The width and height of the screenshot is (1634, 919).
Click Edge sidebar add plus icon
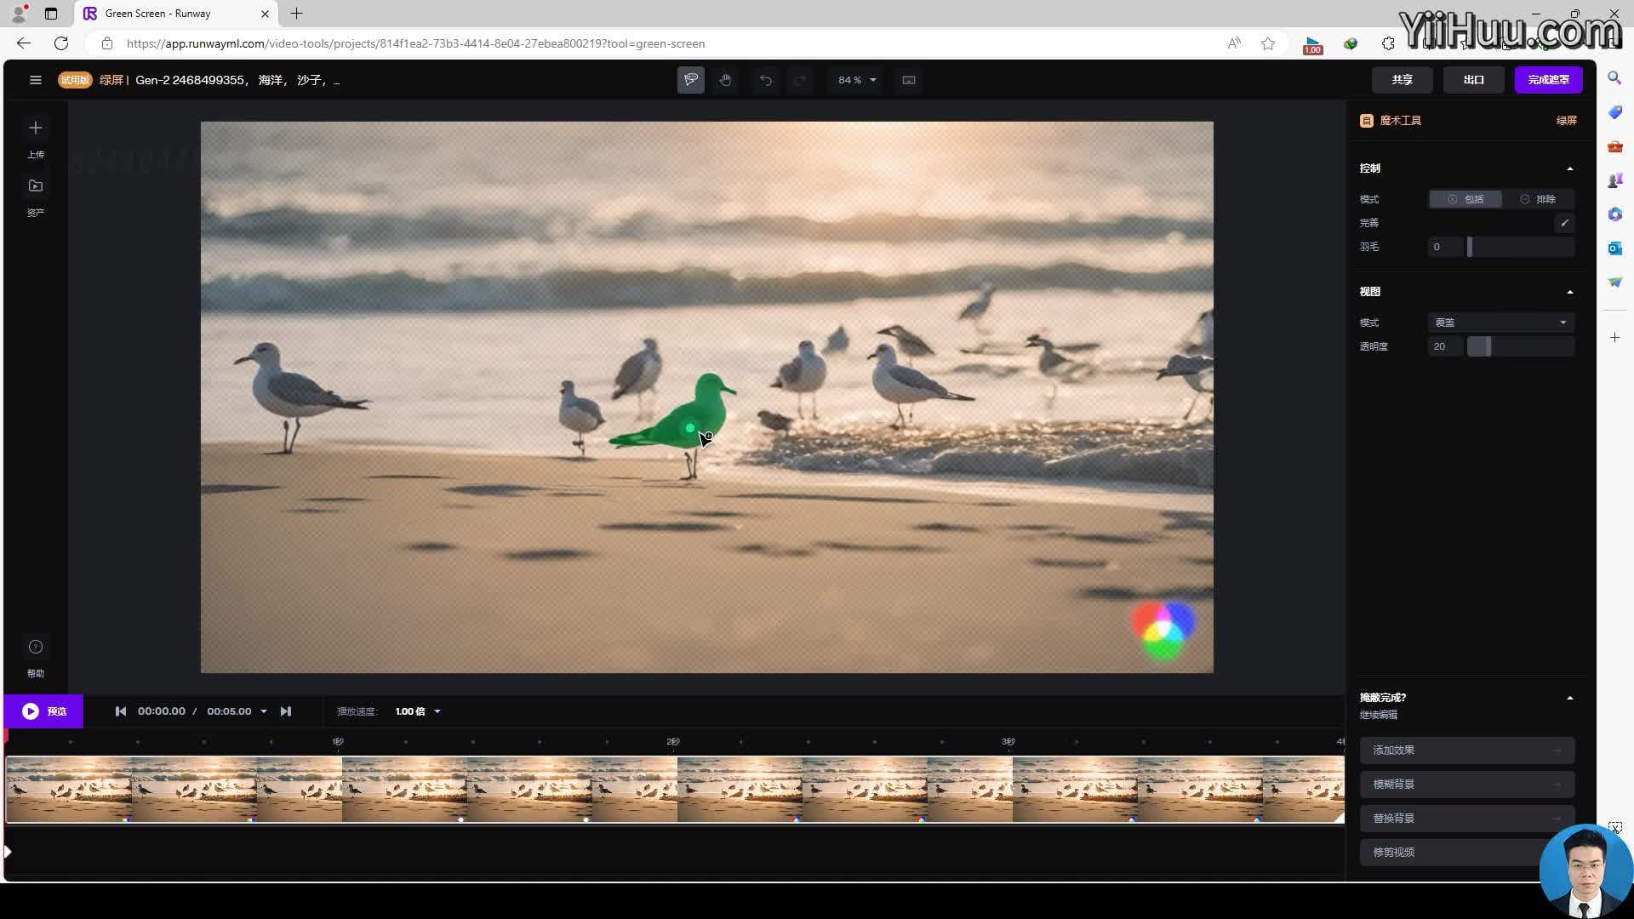(x=1614, y=338)
